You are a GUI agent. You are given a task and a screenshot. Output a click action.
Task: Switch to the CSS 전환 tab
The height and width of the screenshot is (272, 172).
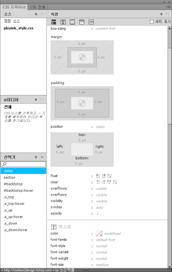[x=38, y=7]
